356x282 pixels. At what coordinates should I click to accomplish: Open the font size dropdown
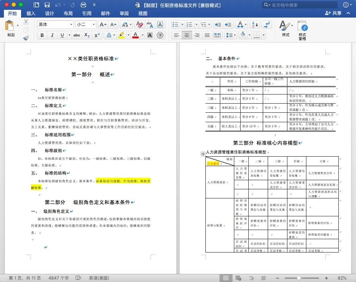click(x=94, y=25)
